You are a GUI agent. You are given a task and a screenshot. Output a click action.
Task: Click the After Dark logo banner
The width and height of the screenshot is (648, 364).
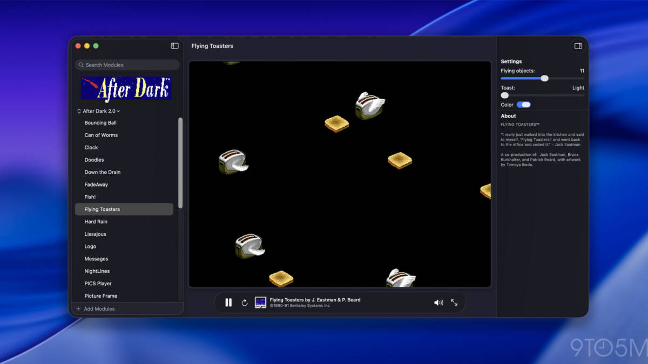(126, 88)
